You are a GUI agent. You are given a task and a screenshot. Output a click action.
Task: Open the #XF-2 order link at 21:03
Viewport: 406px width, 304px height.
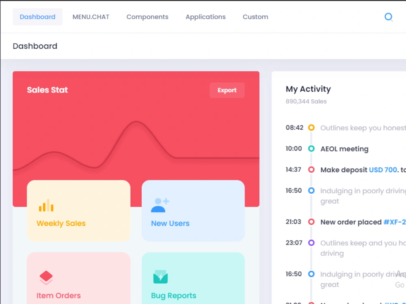click(395, 222)
